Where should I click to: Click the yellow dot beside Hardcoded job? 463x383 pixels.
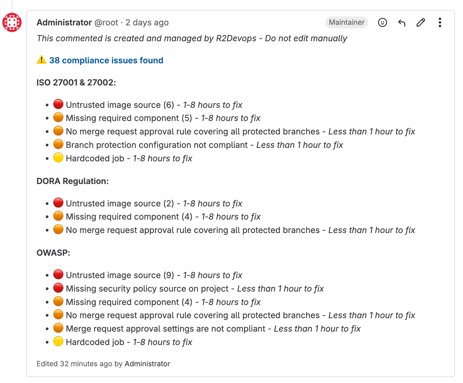pos(59,158)
